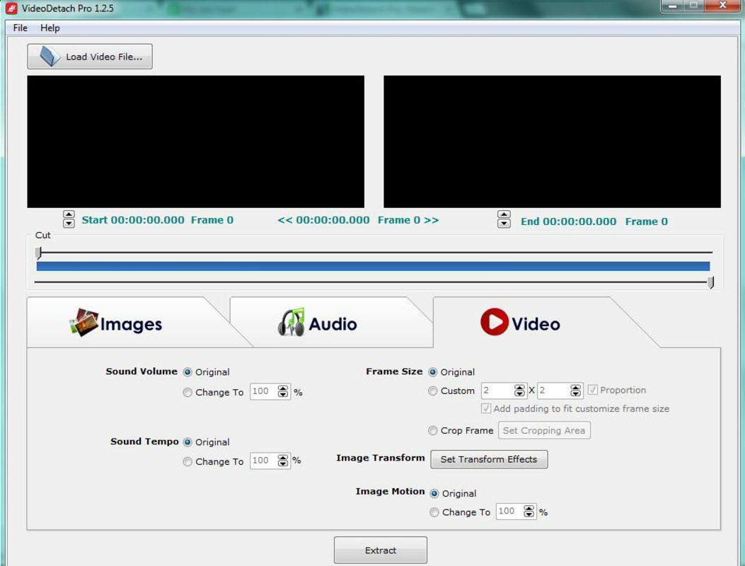Click the Cut start slider handle
This screenshot has width=745, height=566.
(x=38, y=253)
